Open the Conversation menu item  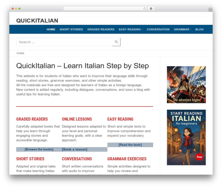158,29
